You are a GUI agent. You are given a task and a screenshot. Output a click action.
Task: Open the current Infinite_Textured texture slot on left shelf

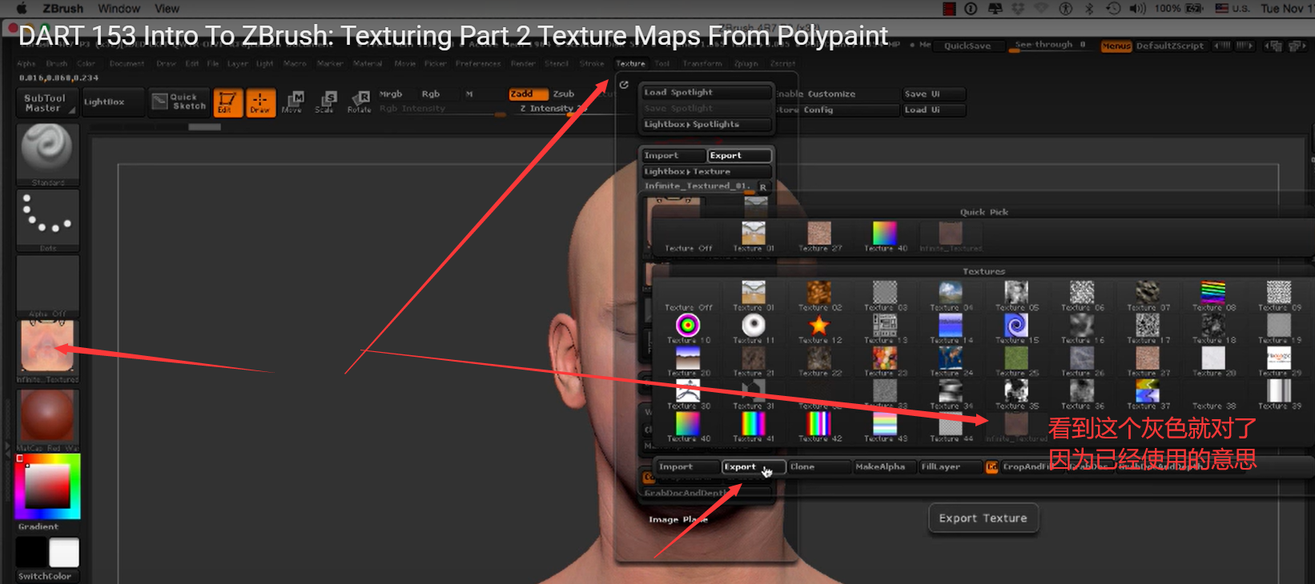(48, 352)
